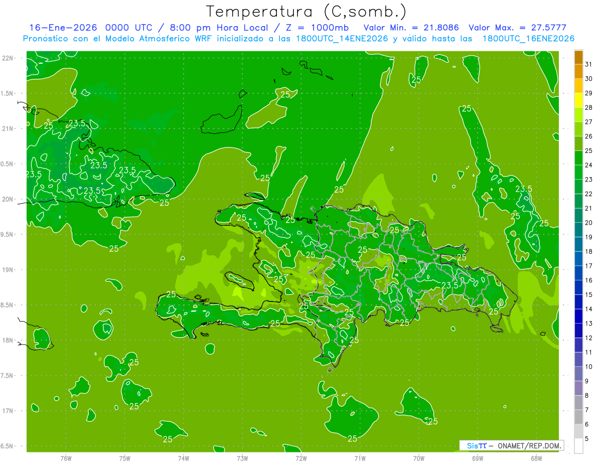Click the purple legend swatch between 9 and 10
Viewport: 602px width, 465px height.
tap(578, 374)
